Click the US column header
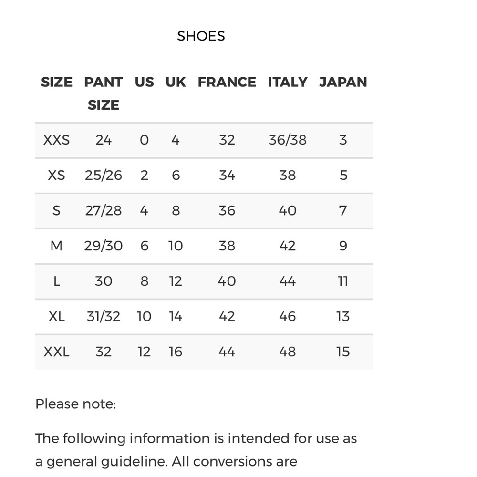 [x=144, y=82]
